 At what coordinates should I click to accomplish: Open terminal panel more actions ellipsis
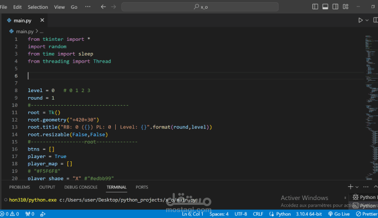click(365, 187)
